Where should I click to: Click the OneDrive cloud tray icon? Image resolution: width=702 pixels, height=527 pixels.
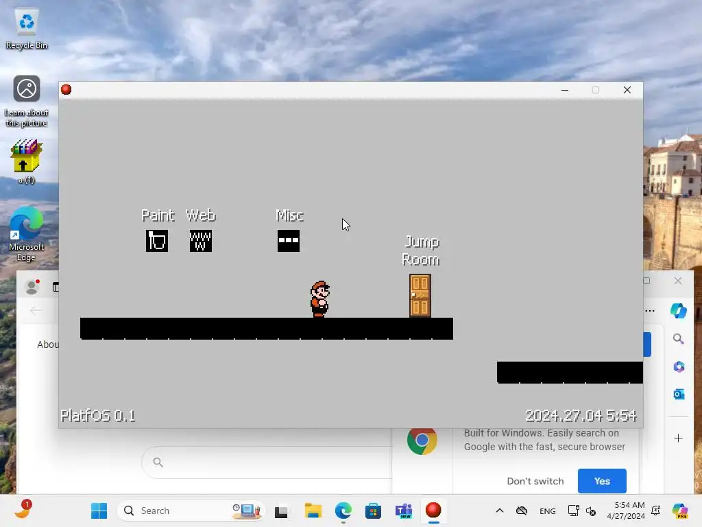(x=522, y=511)
